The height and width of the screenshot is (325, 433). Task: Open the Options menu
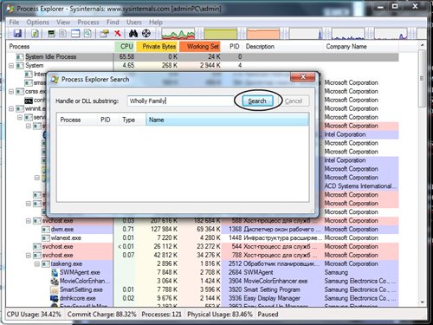click(37, 23)
